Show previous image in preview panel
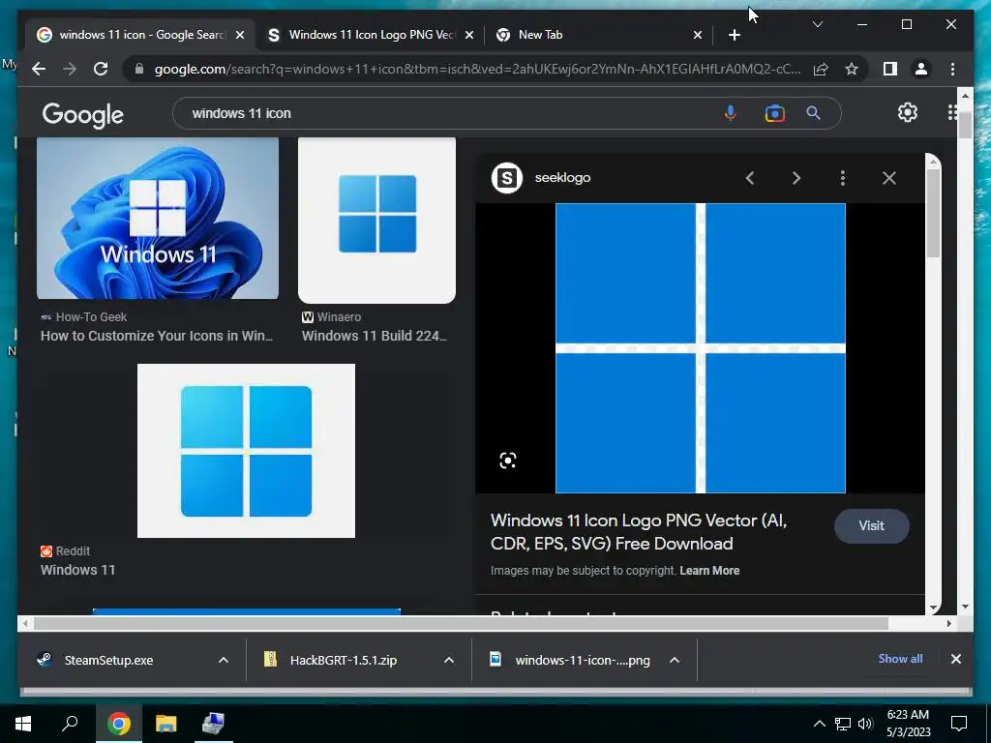The image size is (991, 743). point(750,178)
